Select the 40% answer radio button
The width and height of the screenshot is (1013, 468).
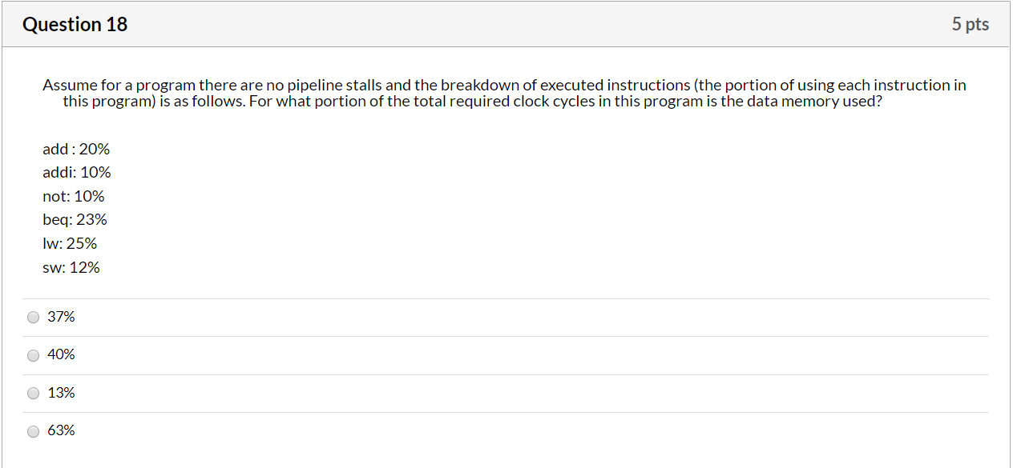click(x=33, y=354)
